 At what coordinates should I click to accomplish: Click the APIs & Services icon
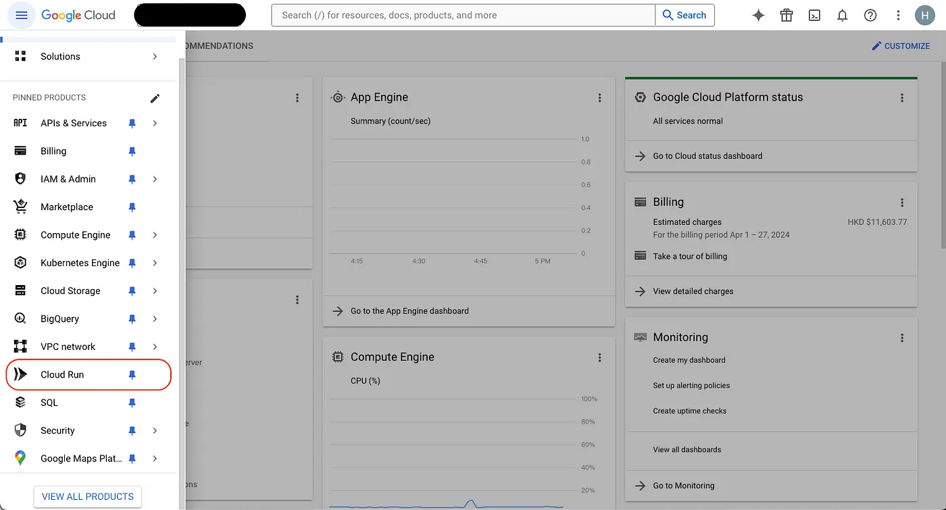click(20, 123)
